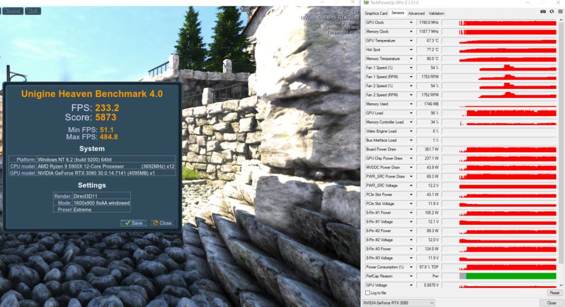Open the Board Power Draw dropdown
The width and height of the screenshot is (565, 307).
411,149
